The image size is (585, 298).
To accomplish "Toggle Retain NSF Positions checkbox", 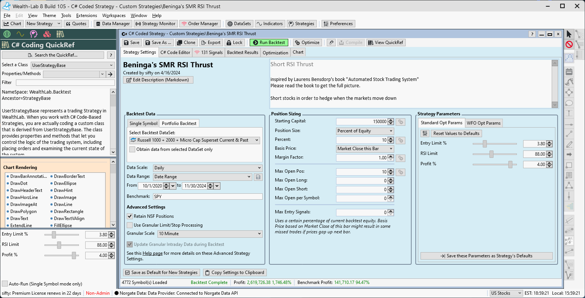I will (x=130, y=216).
